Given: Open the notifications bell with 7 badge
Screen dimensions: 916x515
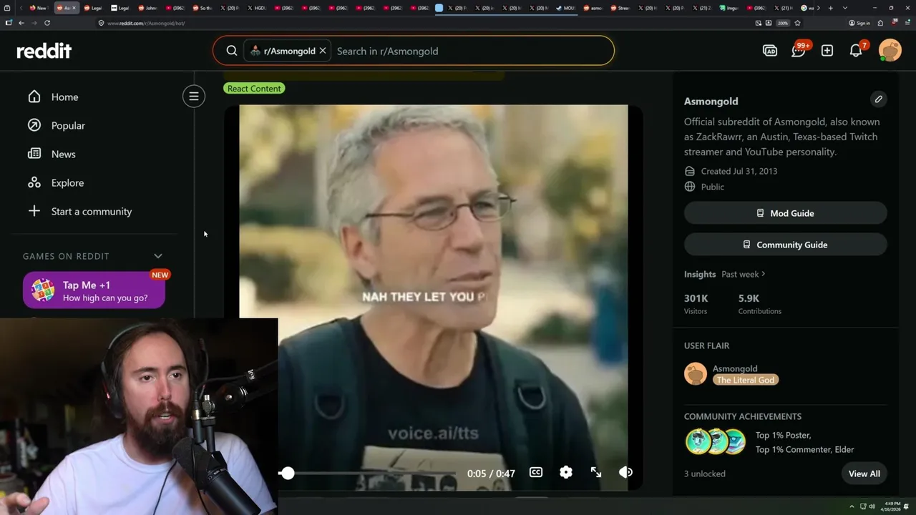Looking at the screenshot, I should click(x=856, y=51).
